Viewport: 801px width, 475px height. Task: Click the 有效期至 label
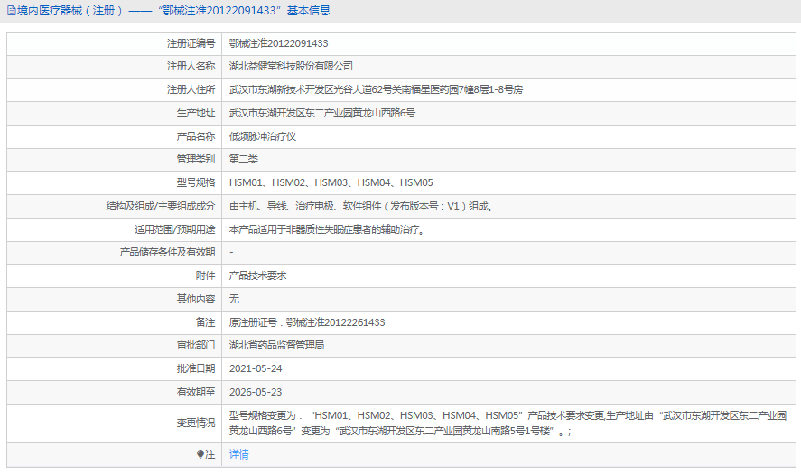pos(196,392)
